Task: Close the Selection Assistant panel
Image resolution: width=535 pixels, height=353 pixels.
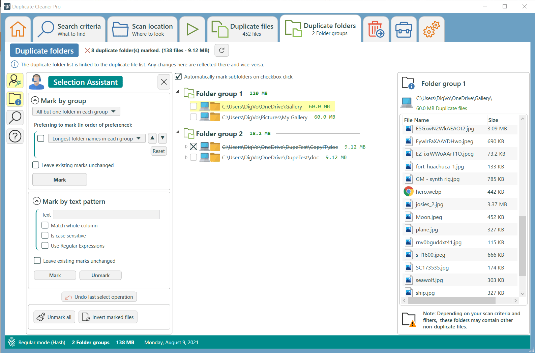Action: point(164,82)
